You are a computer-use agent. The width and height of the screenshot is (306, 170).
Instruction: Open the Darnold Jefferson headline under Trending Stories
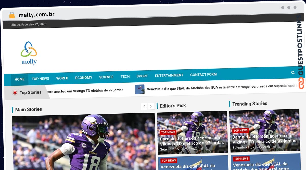point(264,139)
